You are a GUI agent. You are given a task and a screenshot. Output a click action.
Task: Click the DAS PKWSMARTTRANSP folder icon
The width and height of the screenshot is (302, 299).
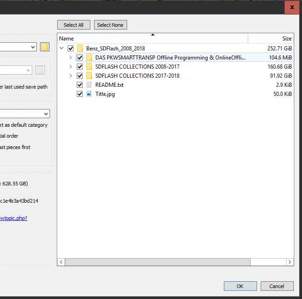89,57
